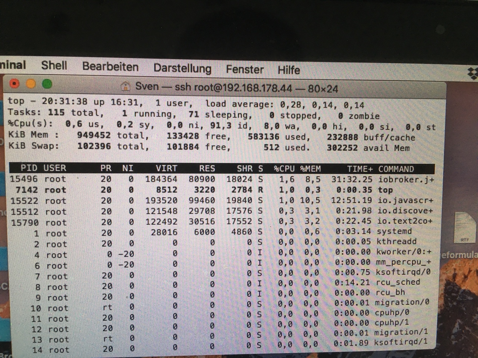Select the systemd process command
Screen dimensions: 478x358
coord(394,232)
